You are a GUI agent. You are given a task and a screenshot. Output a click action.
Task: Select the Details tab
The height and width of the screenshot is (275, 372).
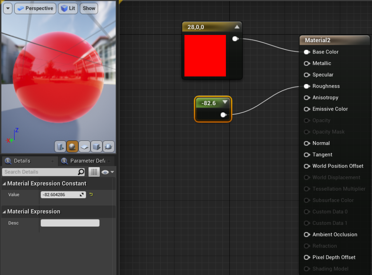point(22,161)
